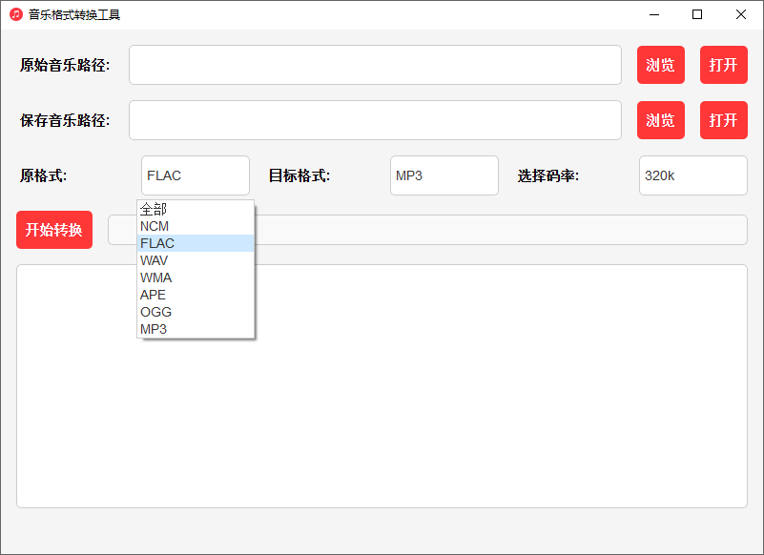Open the 原格式 combo box
Viewport: 764px width, 555px height.
tap(195, 175)
